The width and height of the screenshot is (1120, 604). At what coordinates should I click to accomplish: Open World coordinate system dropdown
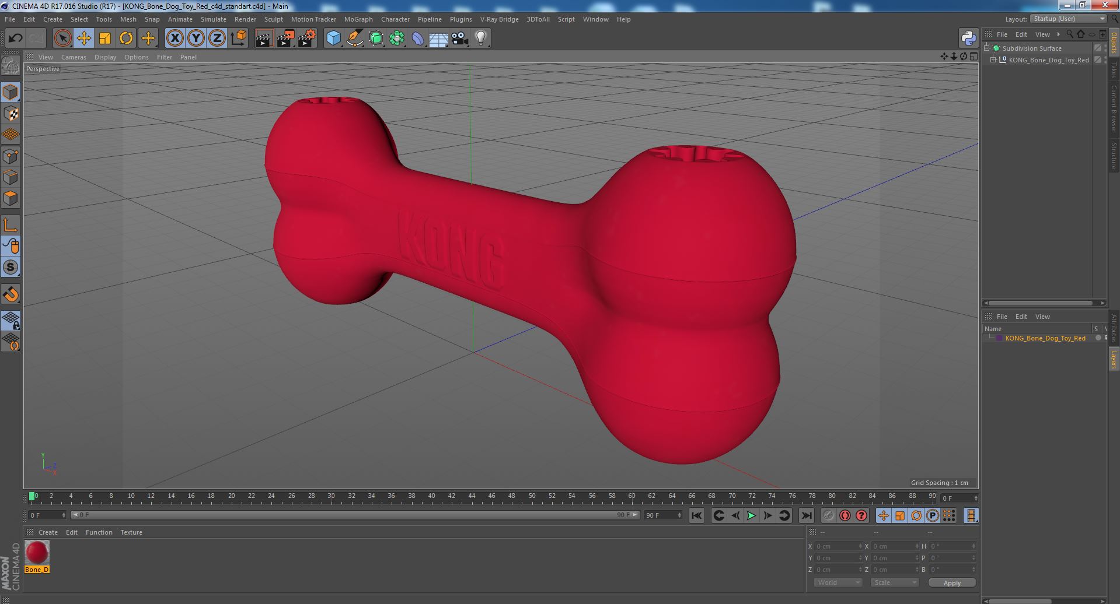pyautogui.click(x=838, y=582)
